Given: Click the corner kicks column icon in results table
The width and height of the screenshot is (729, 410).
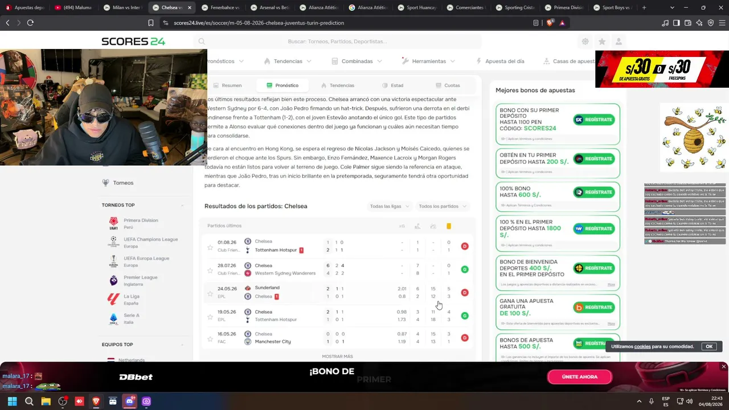Looking at the screenshot, I should (417, 226).
